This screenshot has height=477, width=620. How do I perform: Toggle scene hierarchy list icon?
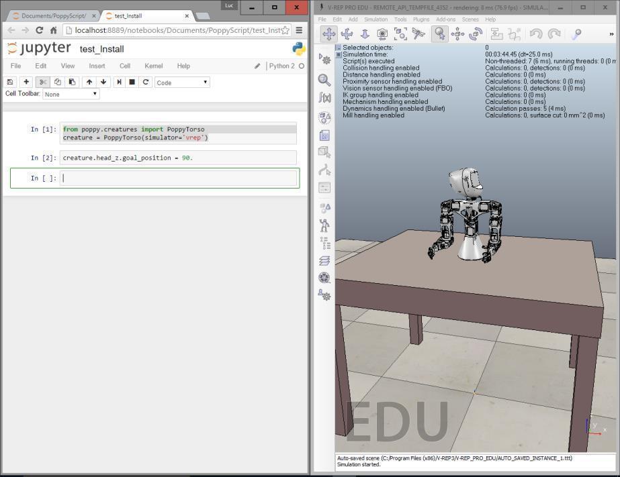click(324, 244)
